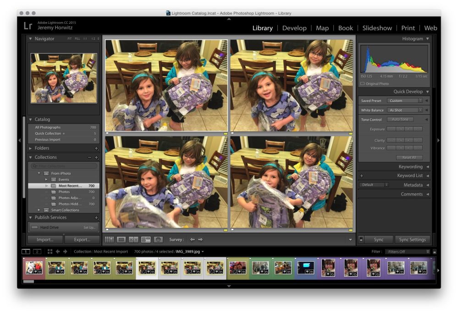Screen dimensions: 458x313
Task: Toggle 1:1 zoom level in Navigator
Action: tap(85, 39)
